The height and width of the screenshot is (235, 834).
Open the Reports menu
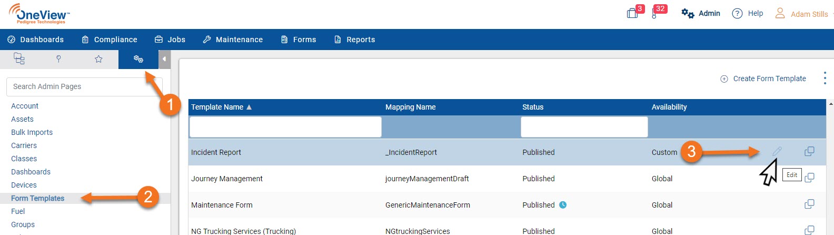pyautogui.click(x=355, y=40)
